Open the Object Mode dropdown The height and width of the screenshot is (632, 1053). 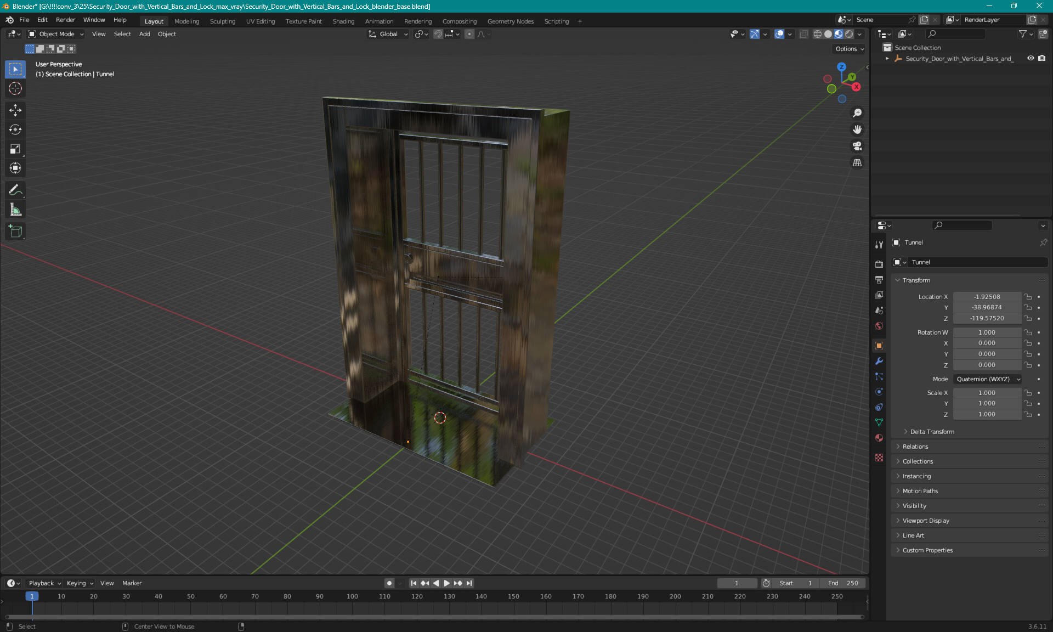click(56, 34)
